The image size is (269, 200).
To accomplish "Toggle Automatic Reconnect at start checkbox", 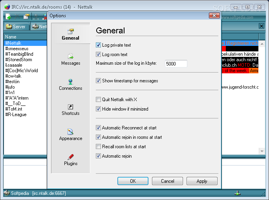I will pos(98,128).
